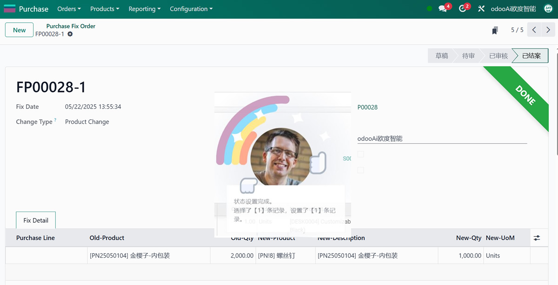Open the debug tools wrench icon
558x285 pixels.
coord(481,9)
